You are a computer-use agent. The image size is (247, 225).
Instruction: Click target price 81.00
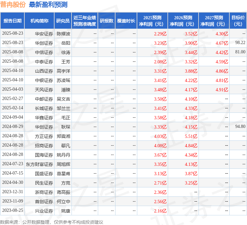tap(240, 52)
